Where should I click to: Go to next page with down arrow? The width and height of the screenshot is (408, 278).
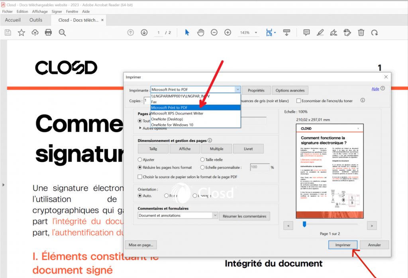point(144,33)
